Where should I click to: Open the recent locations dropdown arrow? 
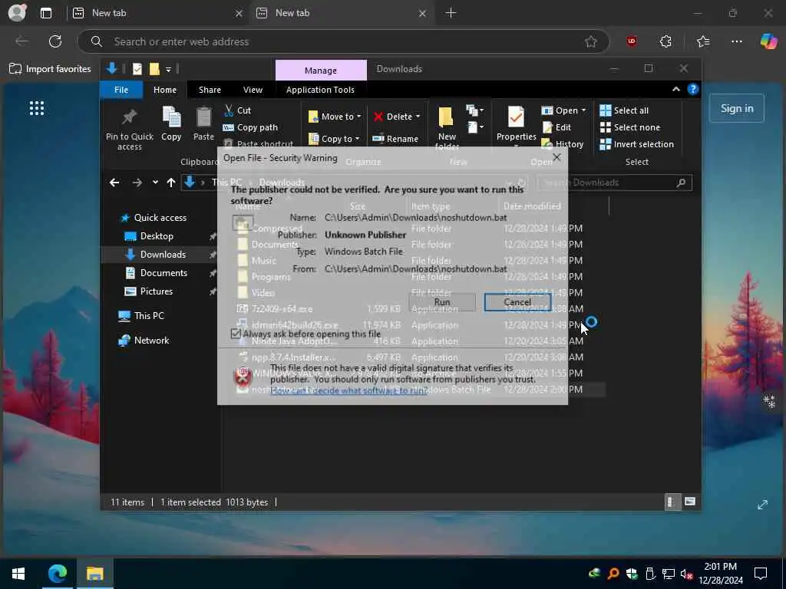[x=155, y=183]
